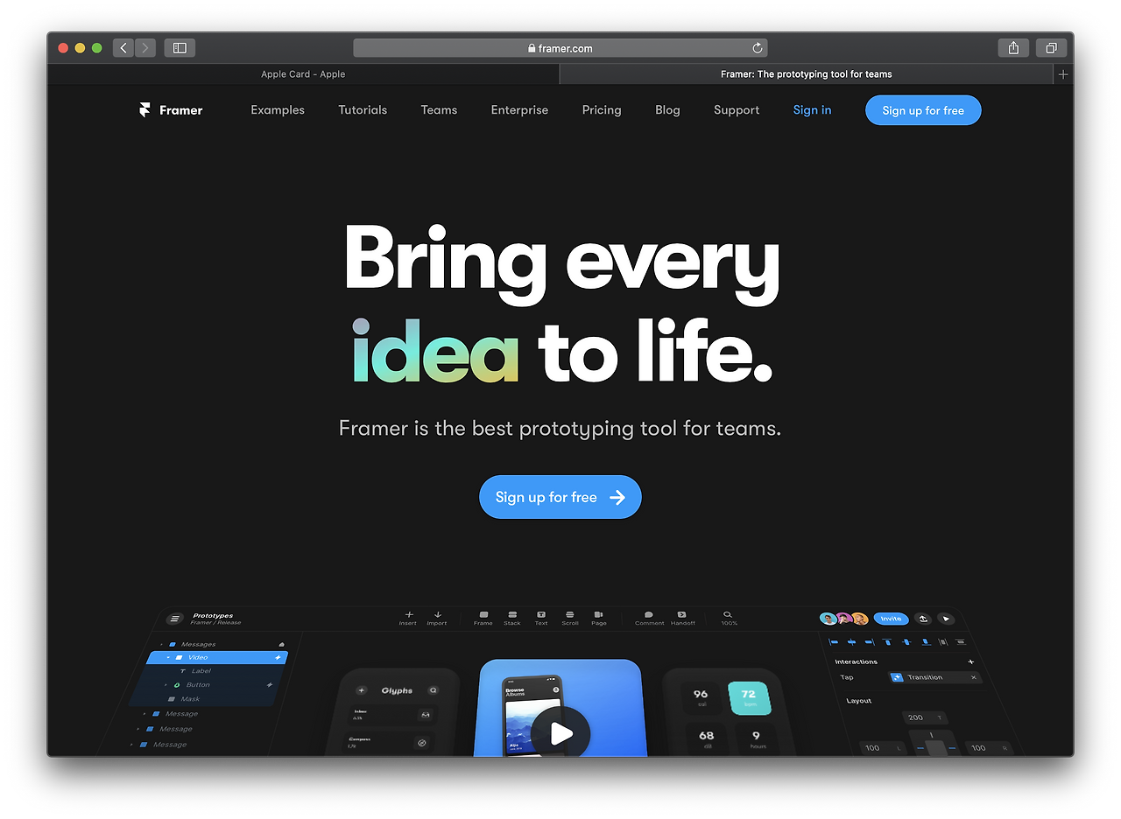The height and width of the screenshot is (819, 1121).
Task: Open the Comment tool in the preview
Action: click(649, 618)
